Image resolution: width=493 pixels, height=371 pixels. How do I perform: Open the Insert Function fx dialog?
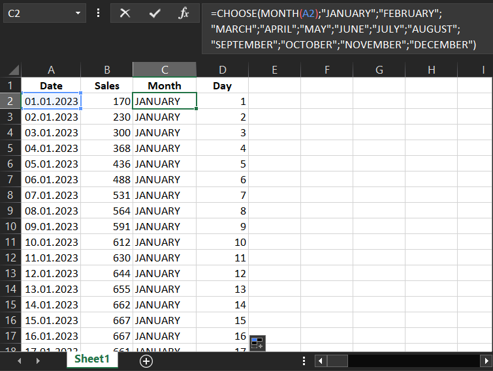(x=184, y=13)
